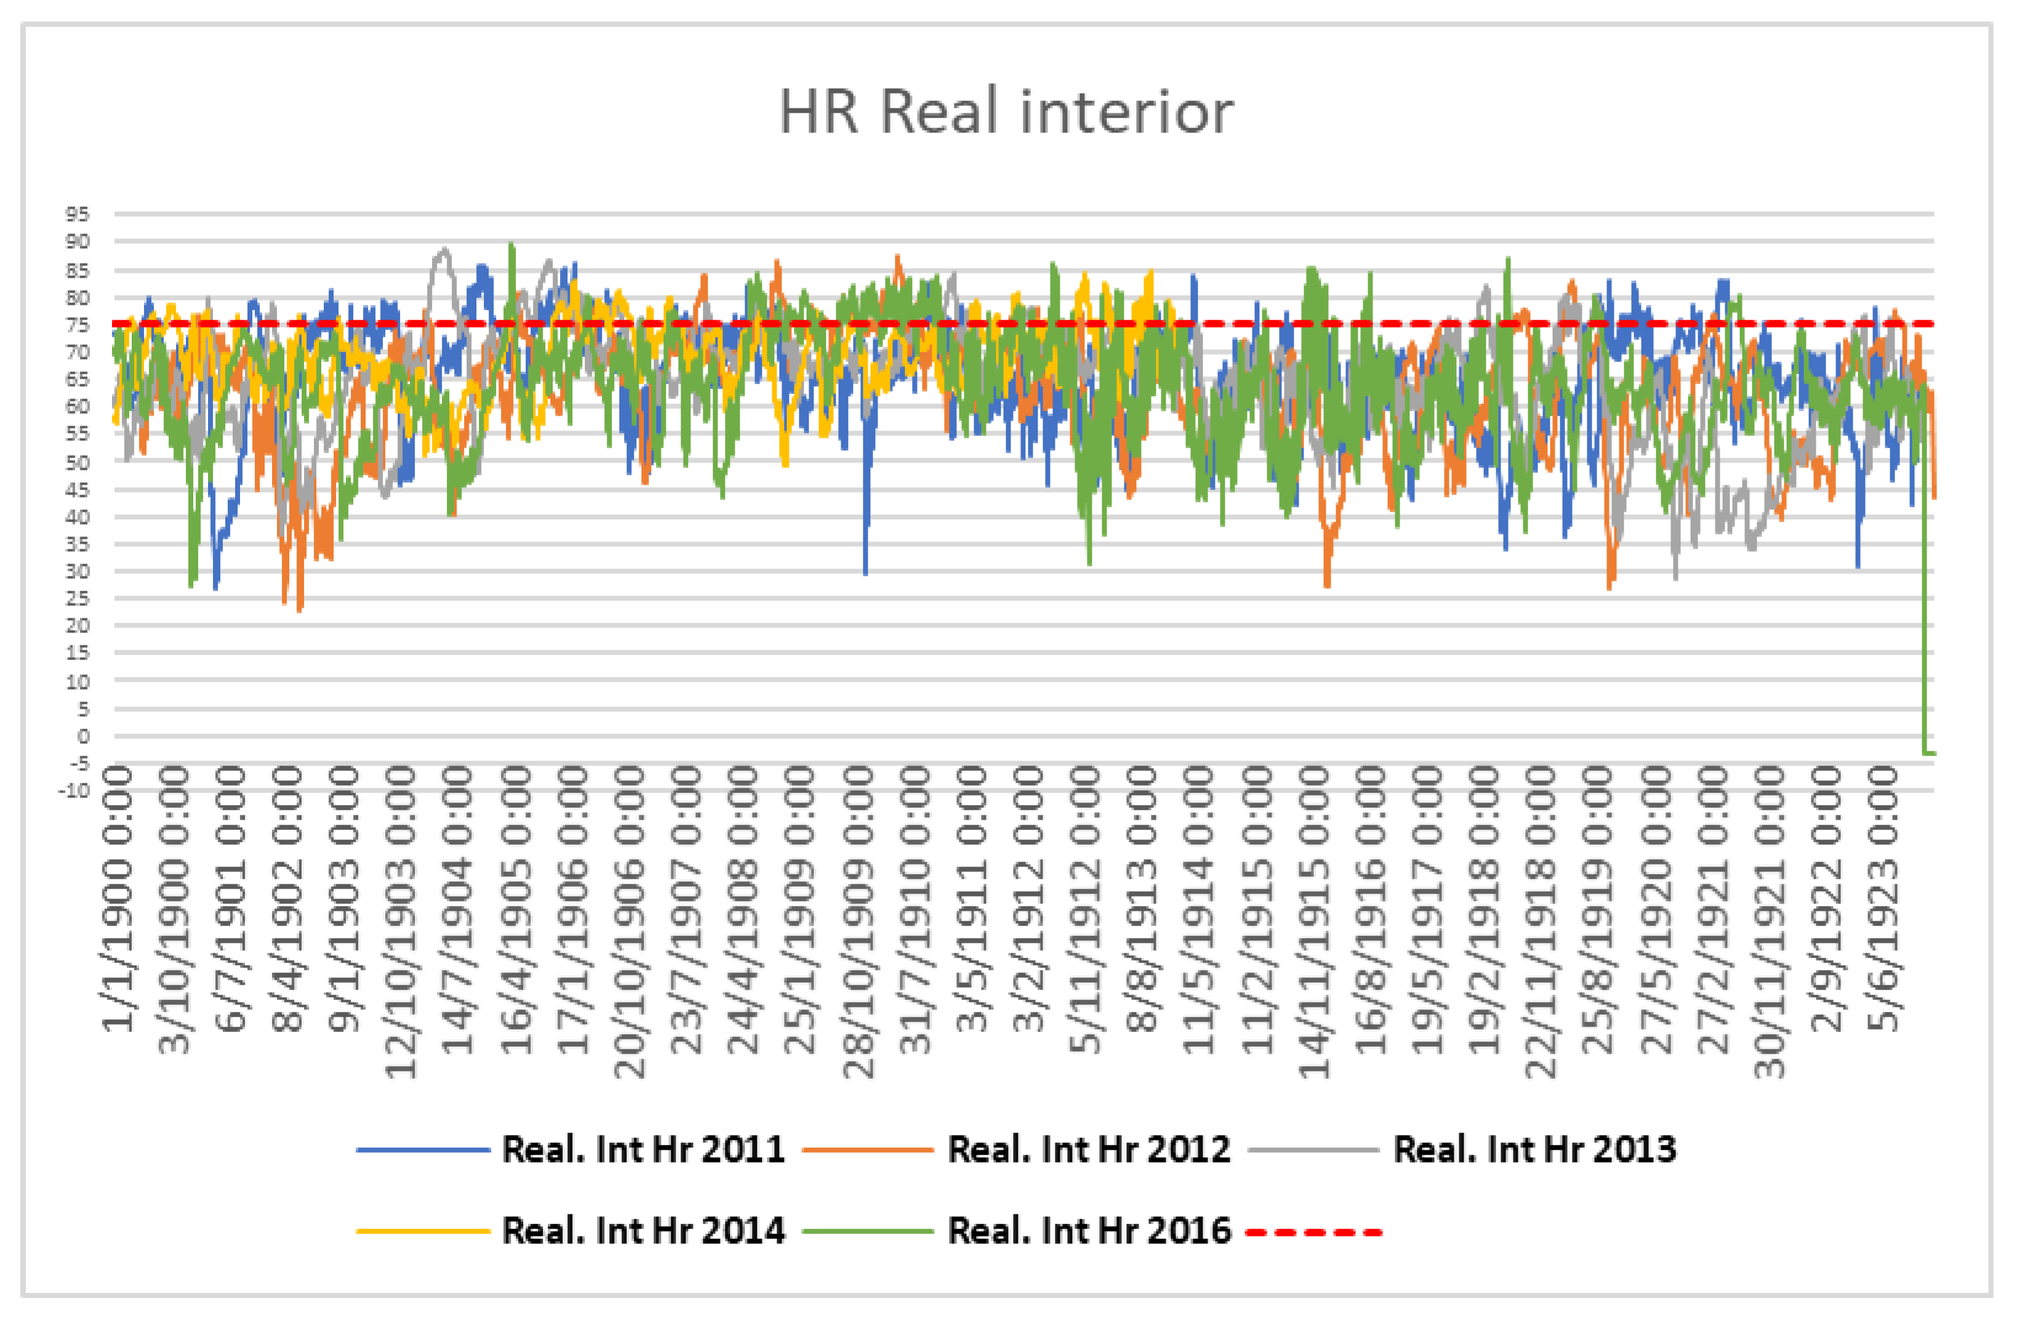Click the 16/4/1905 0:00 axis date label
The image size is (2020, 1322).
pos(516,908)
